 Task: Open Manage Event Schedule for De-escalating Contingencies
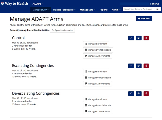(x=98, y=106)
